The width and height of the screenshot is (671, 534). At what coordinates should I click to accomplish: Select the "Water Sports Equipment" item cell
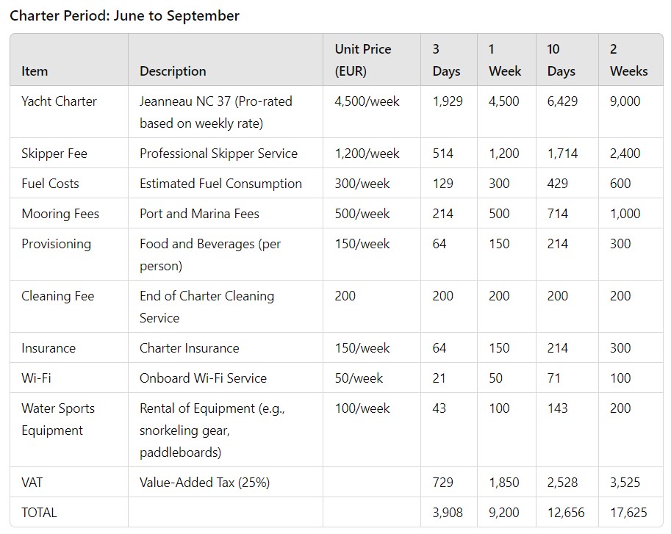[58, 419]
